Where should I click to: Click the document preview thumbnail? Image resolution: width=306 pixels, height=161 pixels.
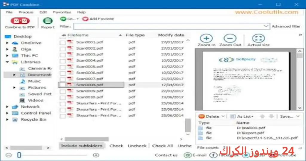(x=246, y=81)
